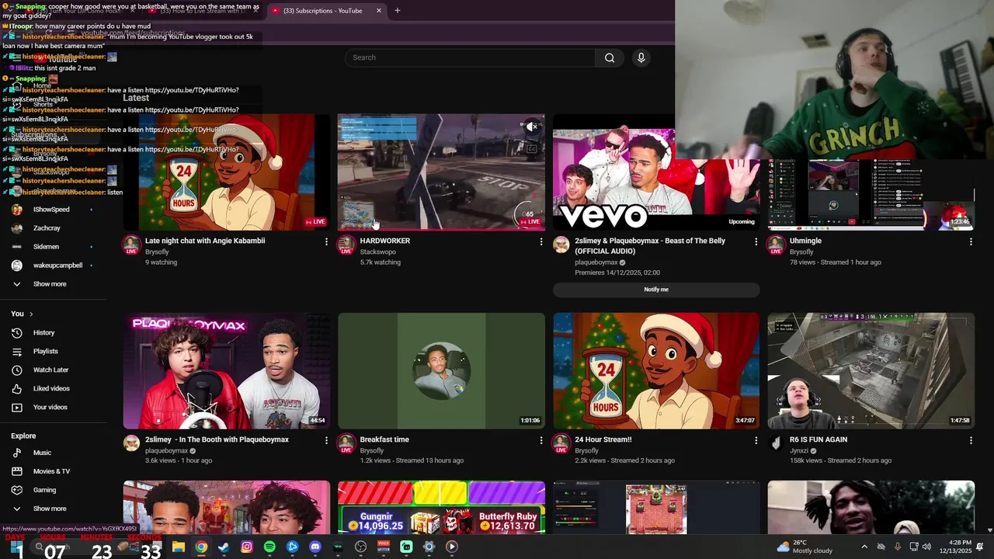Image resolution: width=994 pixels, height=559 pixels.
Task: Open notifications bell in taskbar
Action: pos(980,547)
